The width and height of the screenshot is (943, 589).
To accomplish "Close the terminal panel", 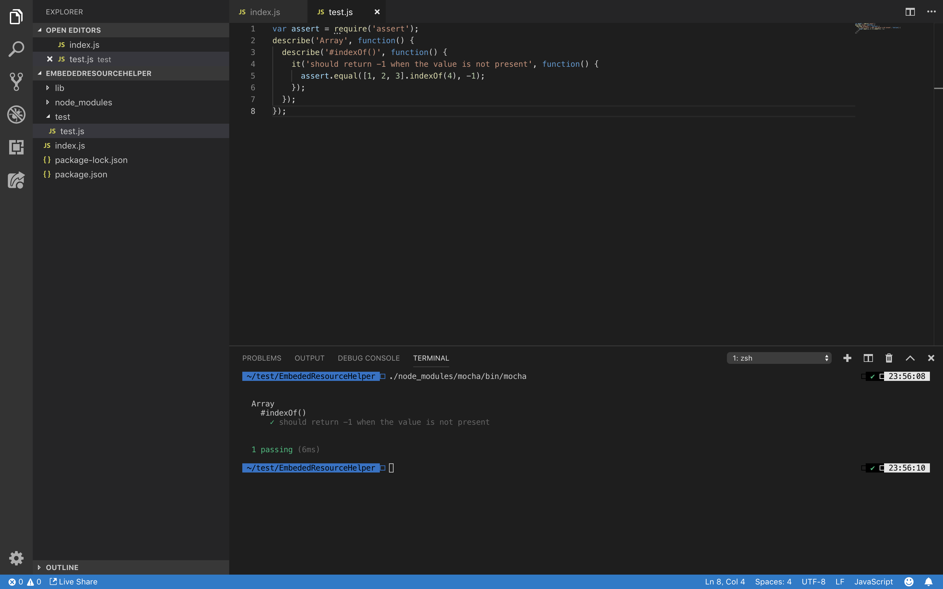I will [x=931, y=358].
